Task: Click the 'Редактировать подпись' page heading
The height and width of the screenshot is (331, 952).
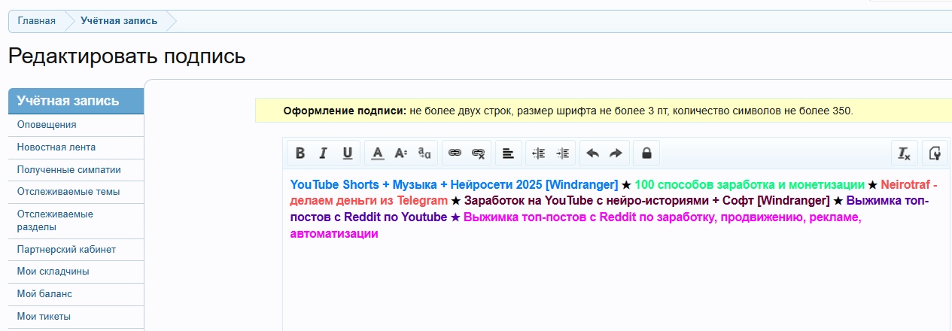Action: (127, 56)
